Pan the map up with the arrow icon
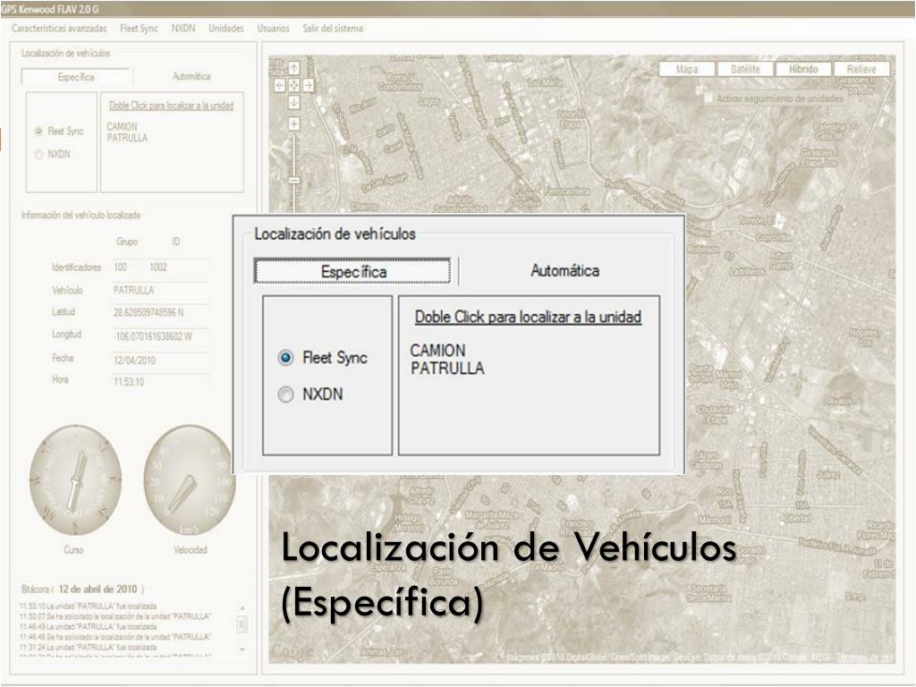The image size is (916, 687). click(293, 69)
